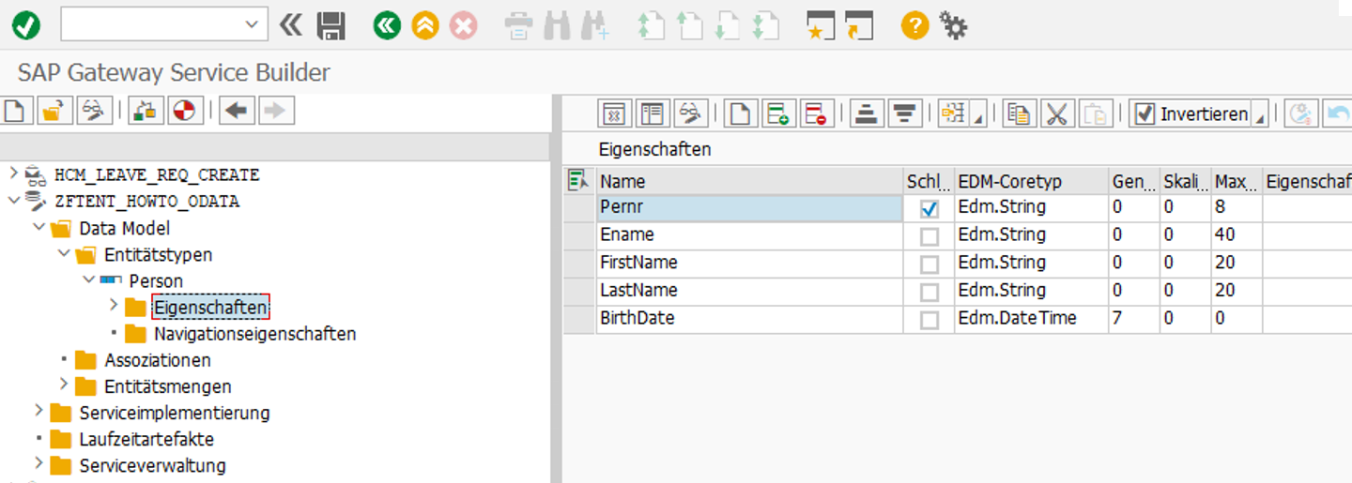
Task: Select the Eigenschaften tree node label
Action: (x=210, y=307)
